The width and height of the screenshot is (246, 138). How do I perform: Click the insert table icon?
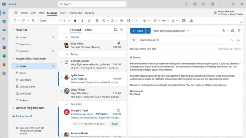click(x=184, y=21)
